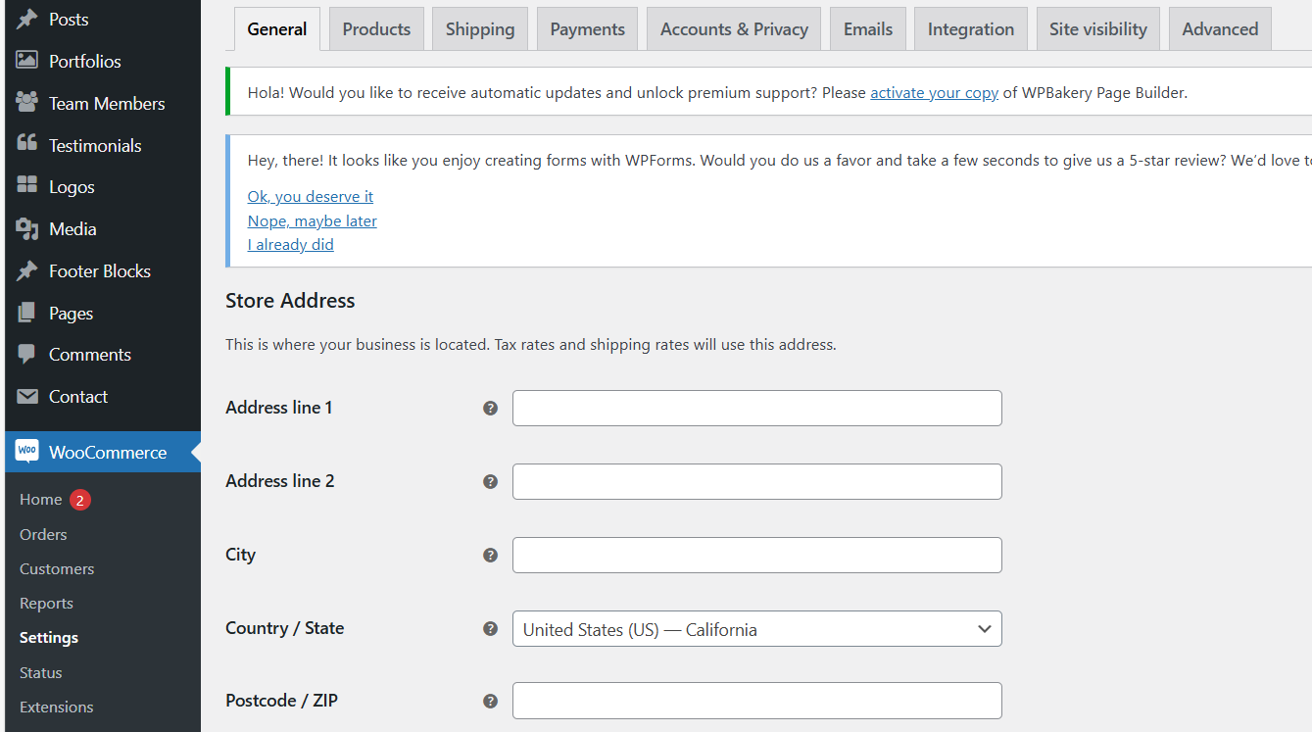Open Orders in the WooCommerce submenu
The width and height of the screenshot is (1312, 732).
coord(43,535)
